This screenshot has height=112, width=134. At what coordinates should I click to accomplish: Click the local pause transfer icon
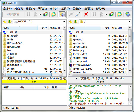(x=29, y=14)
